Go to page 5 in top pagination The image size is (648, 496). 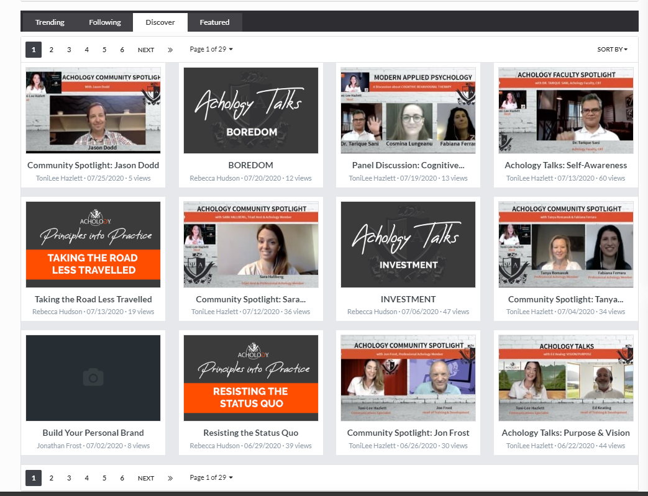point(104,50)
